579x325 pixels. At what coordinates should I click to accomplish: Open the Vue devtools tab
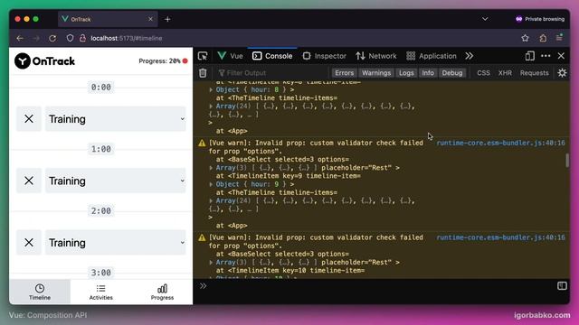point(230,56)
